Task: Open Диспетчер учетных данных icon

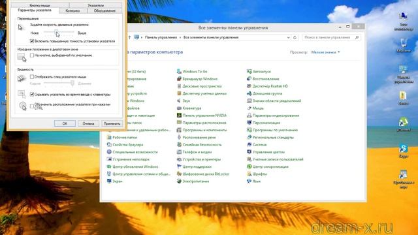Action: coord(179,93)
